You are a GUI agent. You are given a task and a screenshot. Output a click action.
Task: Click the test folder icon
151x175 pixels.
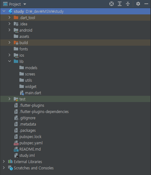coord(16,99)
